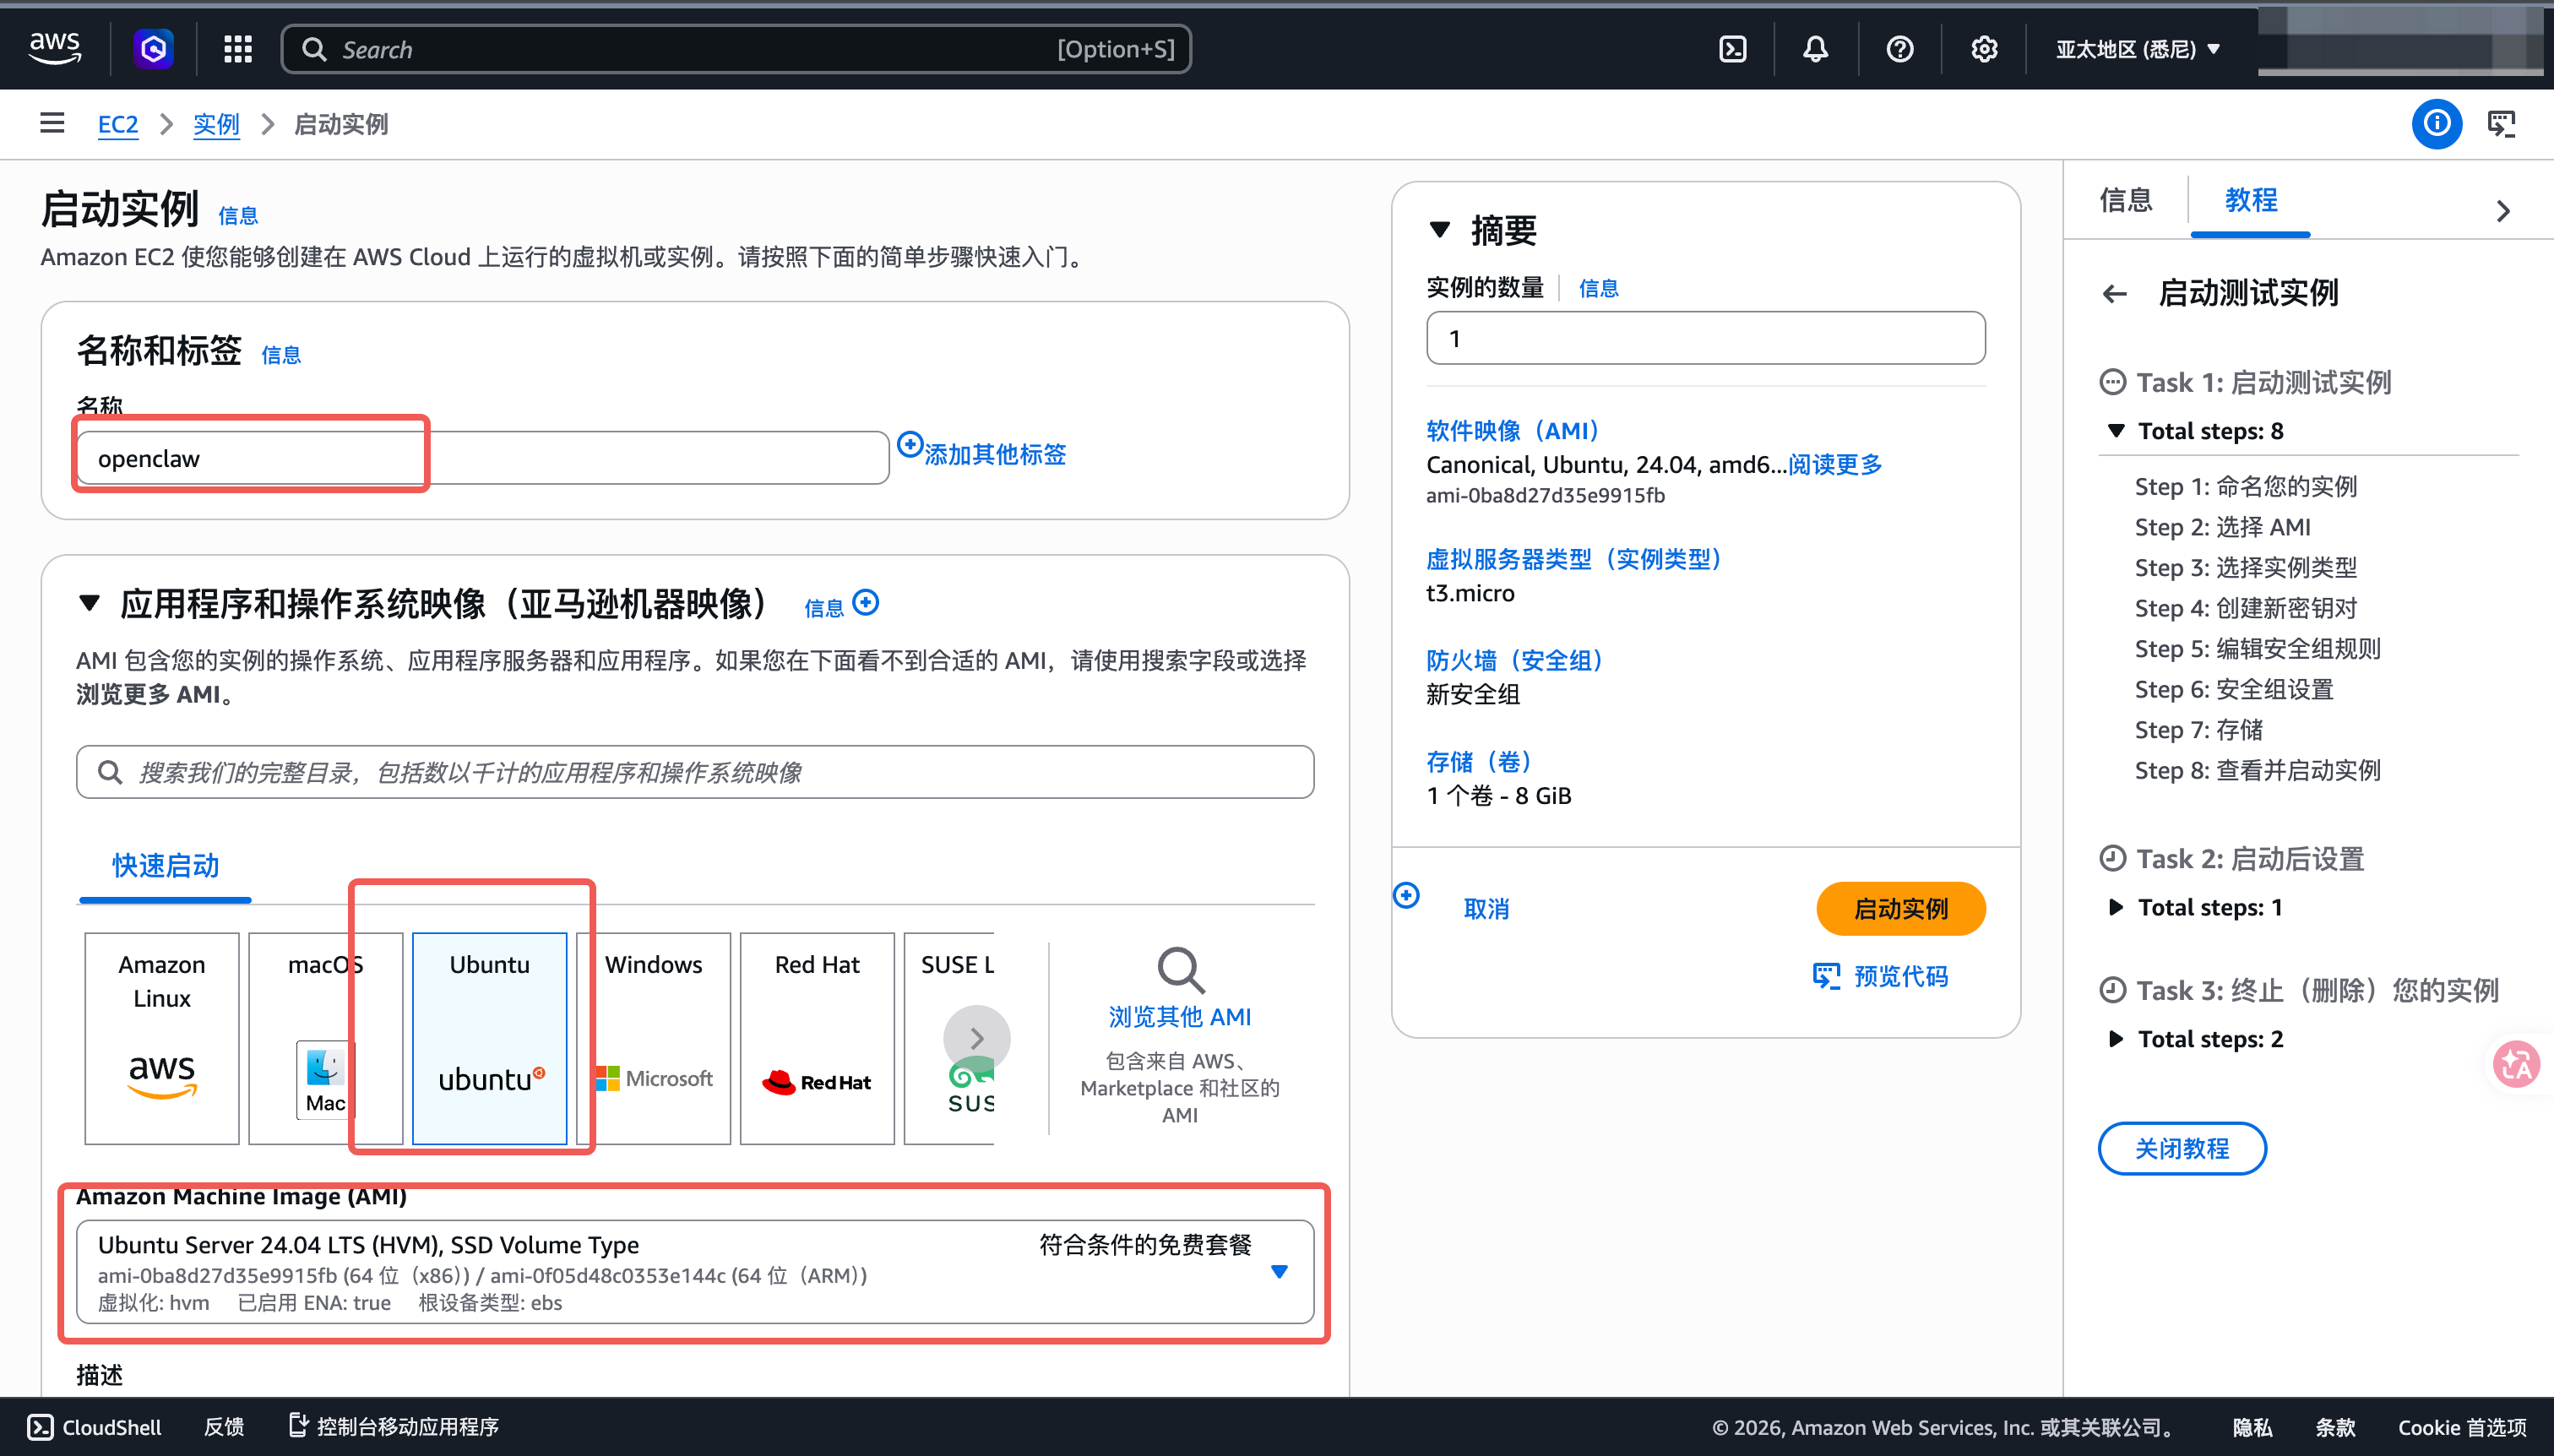Open the Asia Pacific Sydney region dropdown

coord(2137,49)
